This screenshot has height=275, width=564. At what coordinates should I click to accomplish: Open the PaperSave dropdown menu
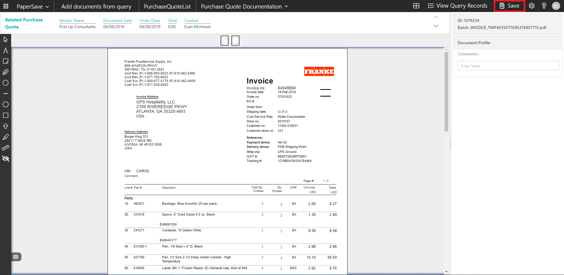[x=33, y=6]
